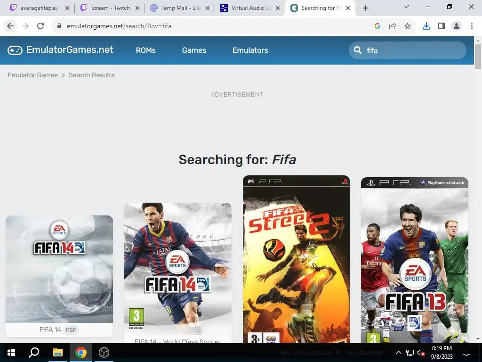Viewport: 482px width, 362px height.
Task: Open FIFA 13 cover thumbnail
Action: tap(414, 260)
